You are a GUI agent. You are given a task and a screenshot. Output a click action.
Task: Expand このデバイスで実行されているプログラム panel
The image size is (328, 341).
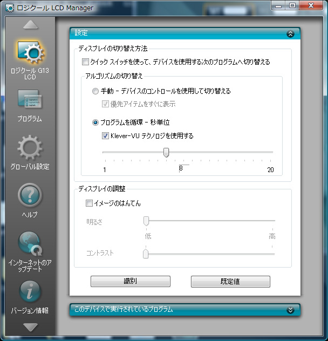tap(290, 310)
